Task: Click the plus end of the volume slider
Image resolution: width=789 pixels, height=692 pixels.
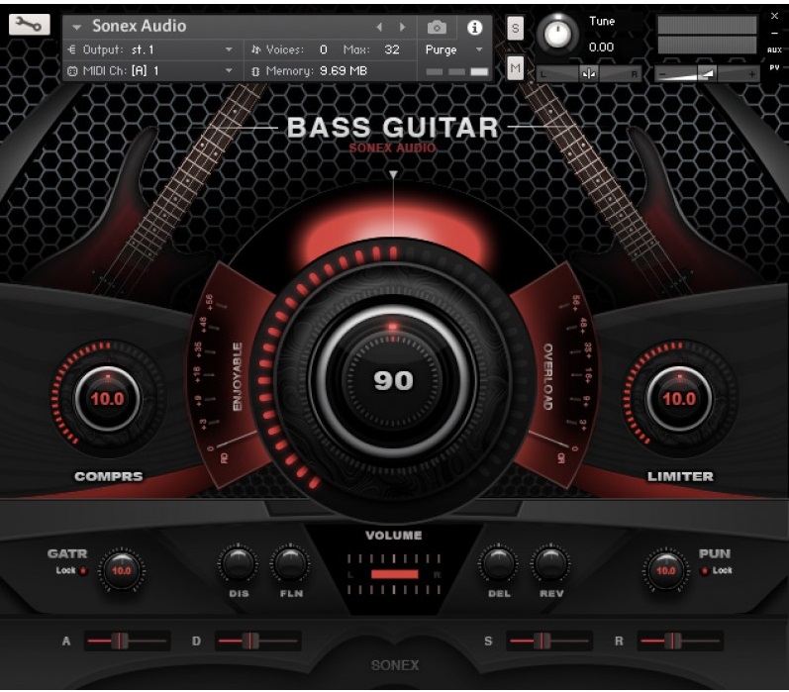Action: [x=751, y=74]
